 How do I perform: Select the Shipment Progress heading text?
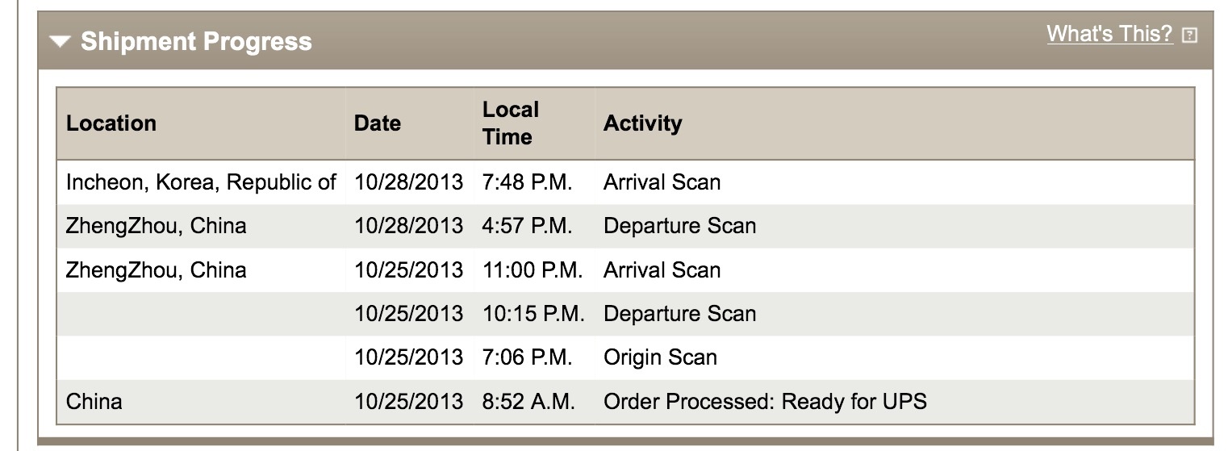tap(196, 41)
